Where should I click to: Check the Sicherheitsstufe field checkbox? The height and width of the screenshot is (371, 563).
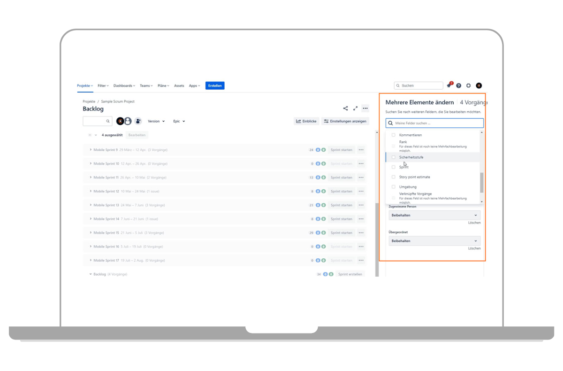[394, 157]
